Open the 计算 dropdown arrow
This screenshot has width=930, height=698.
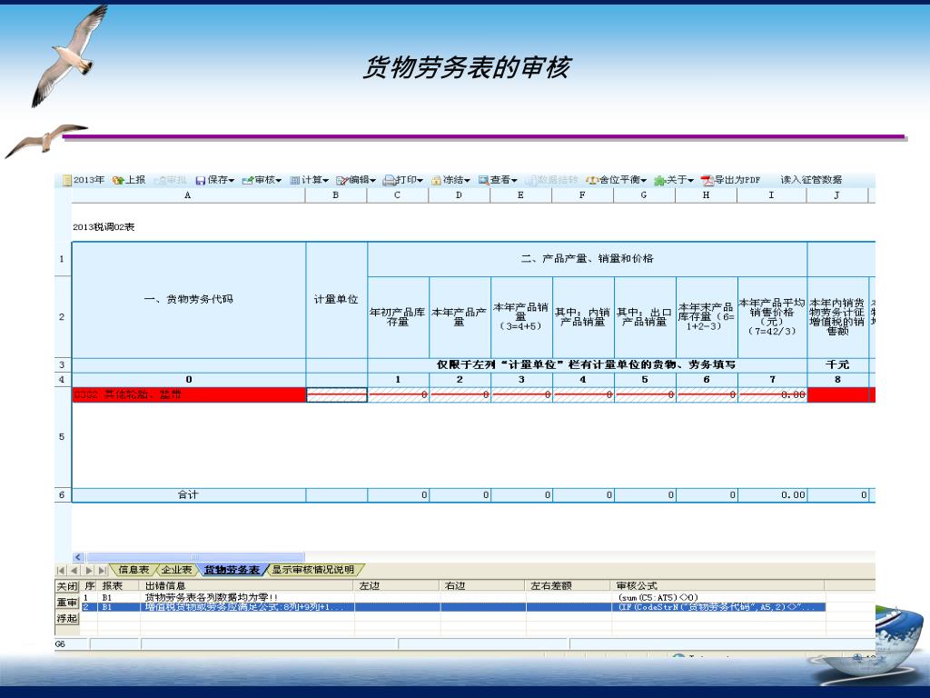coord(326,181)
